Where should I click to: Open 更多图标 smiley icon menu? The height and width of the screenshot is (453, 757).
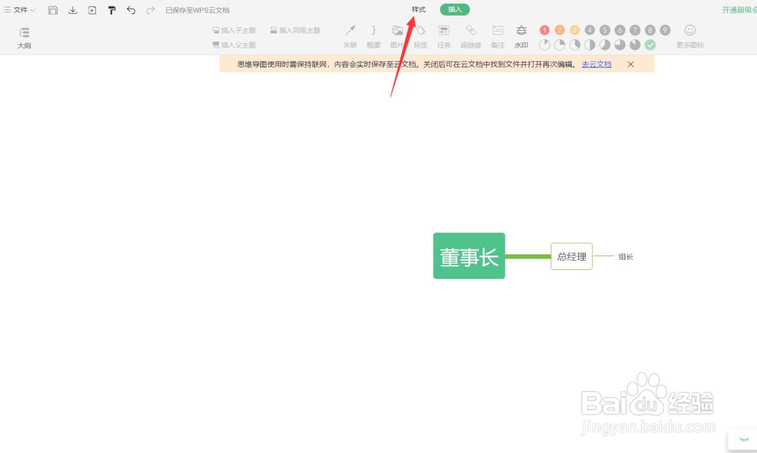click(690, 37)
